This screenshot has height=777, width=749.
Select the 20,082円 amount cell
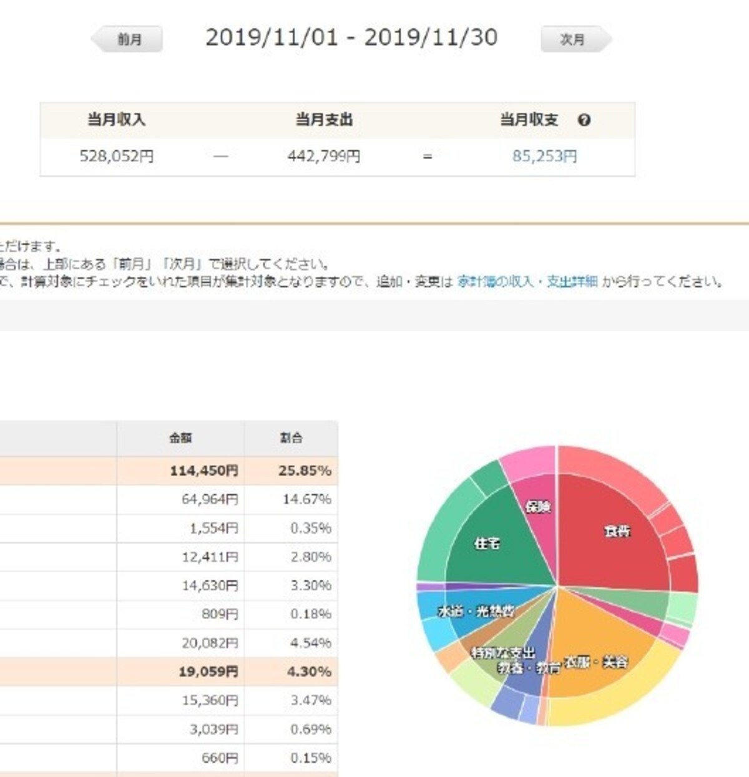coord(180,643)
